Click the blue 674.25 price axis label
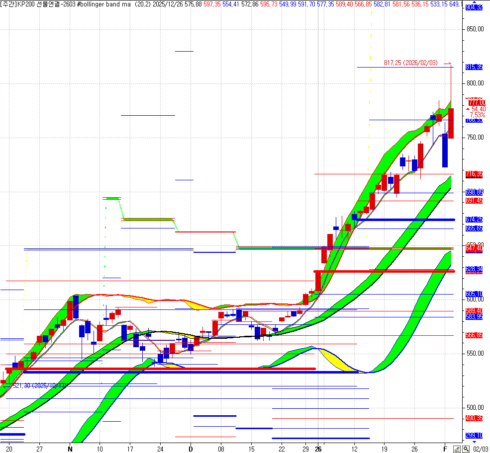This screenshot has width=490, height=453. point(474,220)
